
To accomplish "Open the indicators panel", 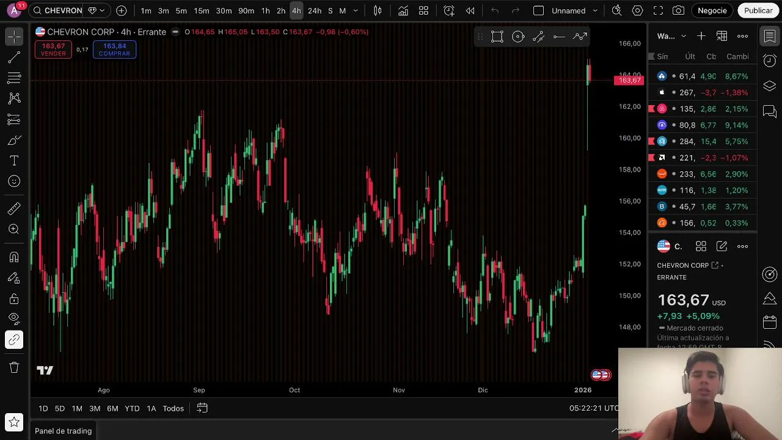I will coord(403,10).
